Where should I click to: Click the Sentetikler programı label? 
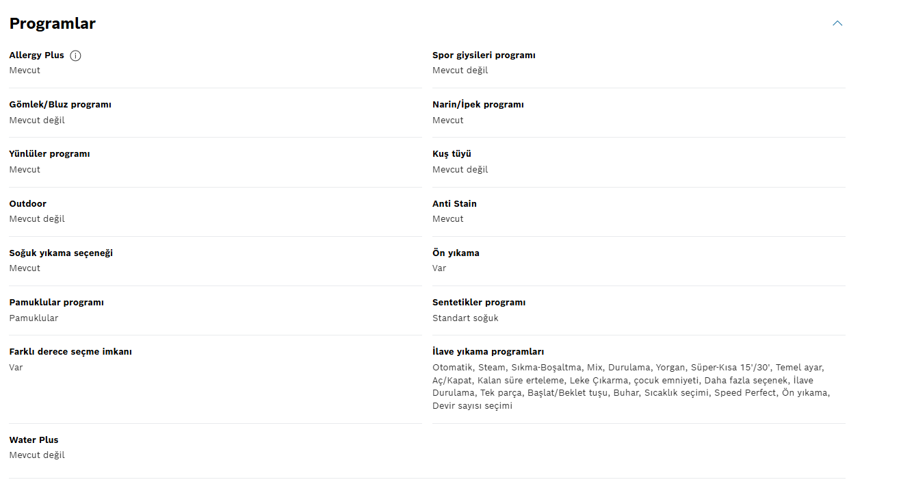[x=479, y=303]
